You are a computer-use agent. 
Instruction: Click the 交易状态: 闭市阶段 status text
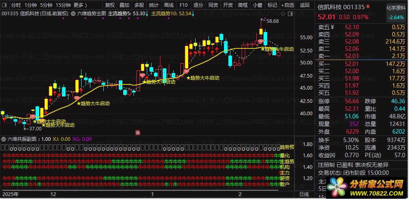tap(353, 173)
